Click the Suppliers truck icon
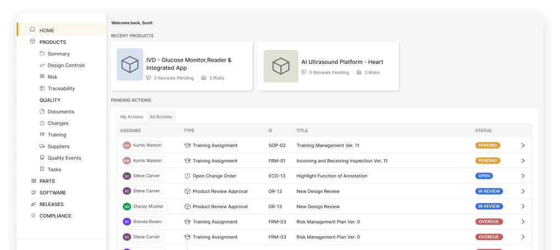 point(42,146)
